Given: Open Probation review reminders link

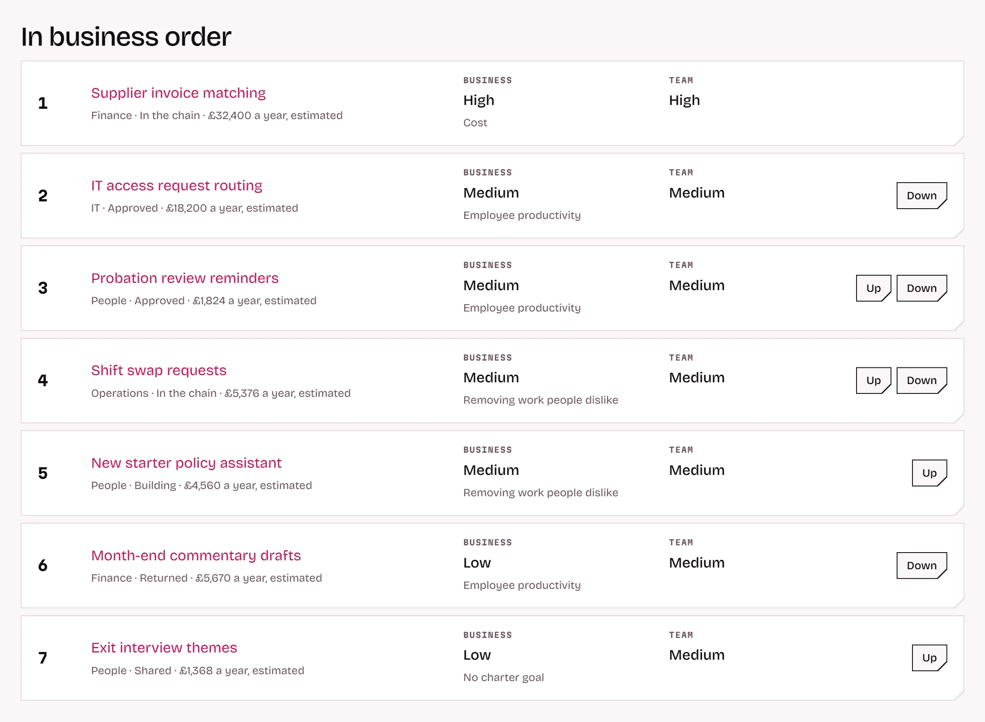Looking at the screenshot, I should click(x=185, y=278).
